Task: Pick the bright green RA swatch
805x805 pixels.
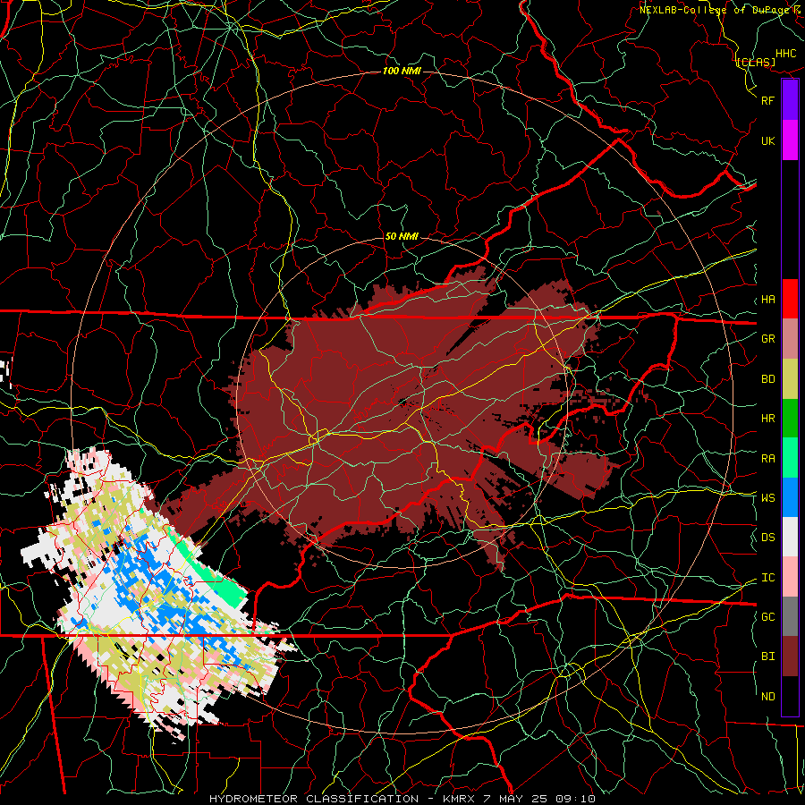Action: click(x=790, y=458)
